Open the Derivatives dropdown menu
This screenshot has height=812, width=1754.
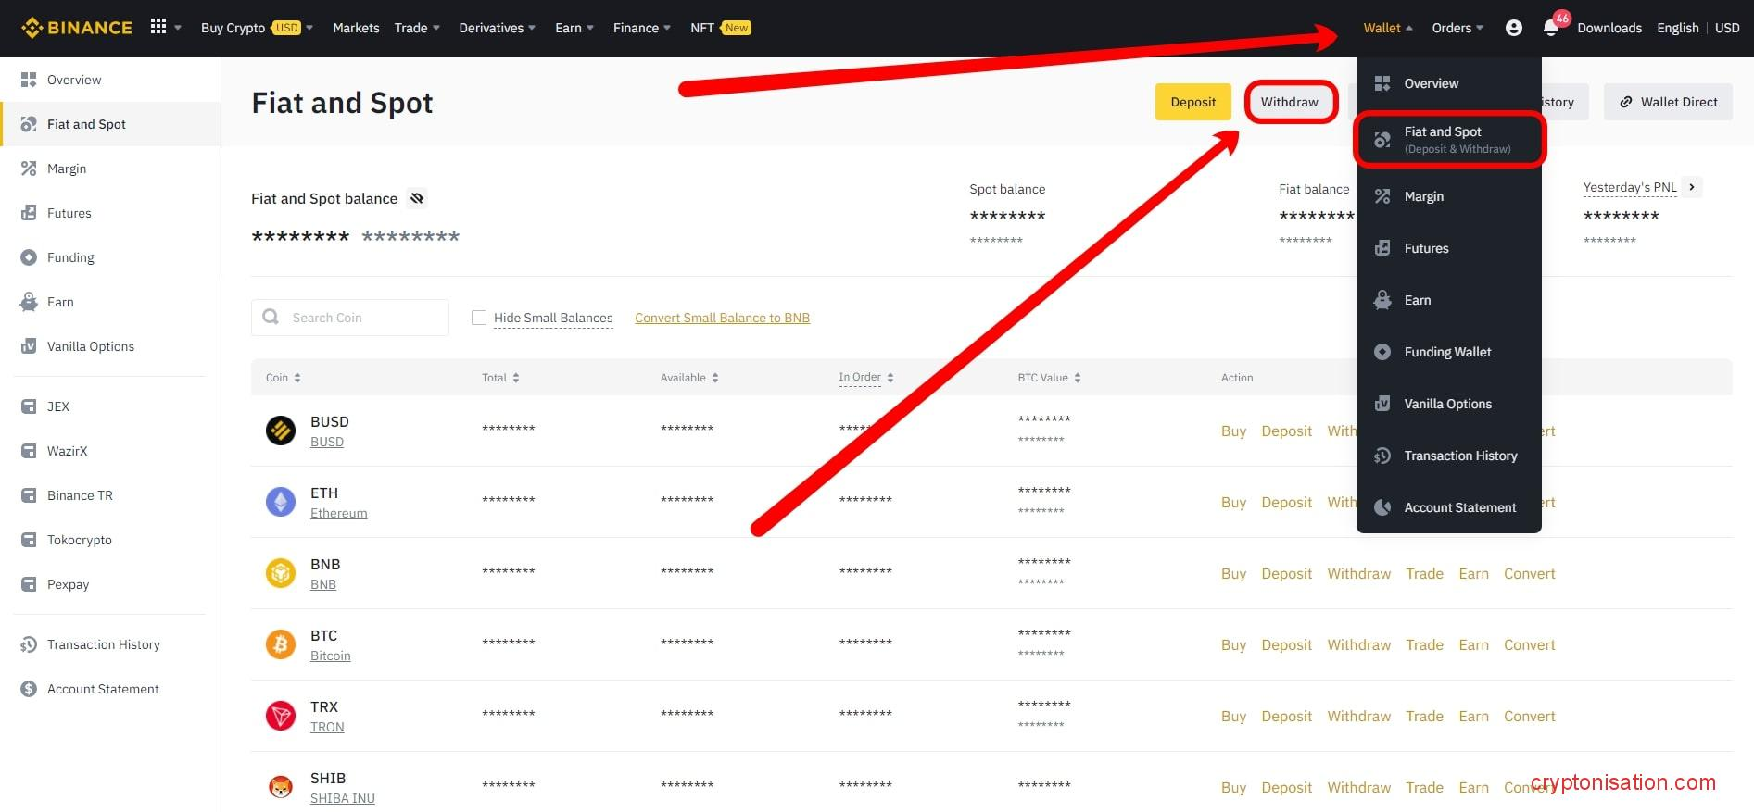(x=497, y=28)
